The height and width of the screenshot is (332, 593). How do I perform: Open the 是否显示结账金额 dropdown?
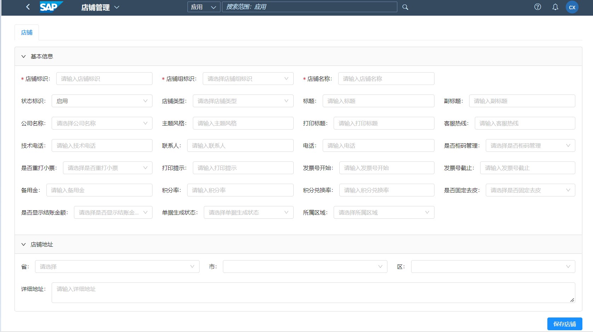(113, 212)
